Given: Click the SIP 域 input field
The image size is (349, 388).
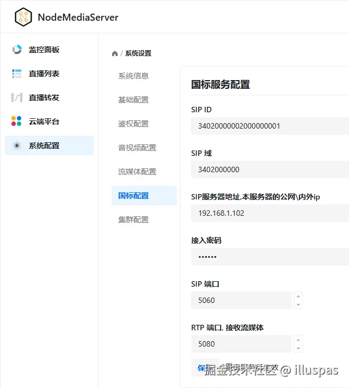Looking at the screenshot, I should (270, 169).
